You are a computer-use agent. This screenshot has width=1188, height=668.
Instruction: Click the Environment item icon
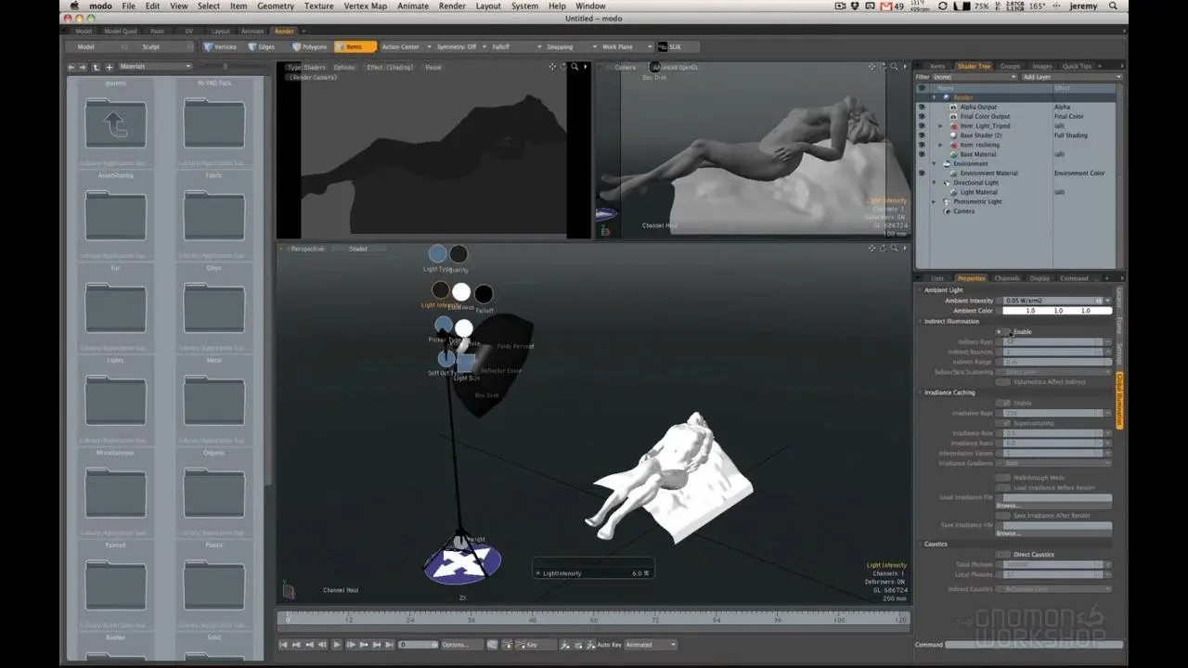click(947, 164)
